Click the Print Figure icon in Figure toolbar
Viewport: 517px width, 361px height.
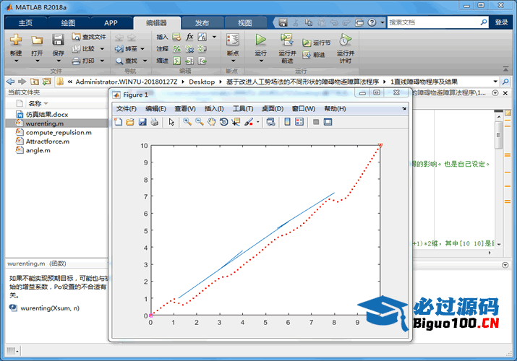tap(154, 122)
